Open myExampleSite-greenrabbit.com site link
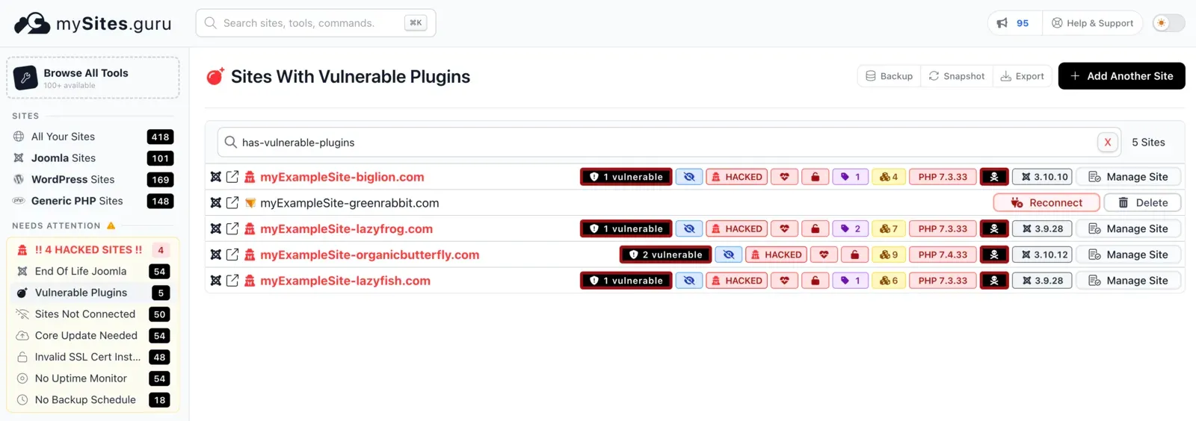 tap(349, 203)
